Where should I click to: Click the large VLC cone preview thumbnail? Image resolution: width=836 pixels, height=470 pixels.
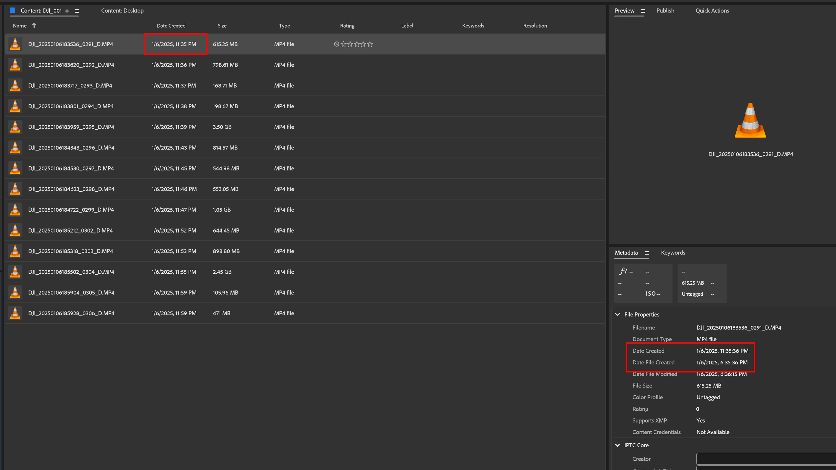coord(750,120)
